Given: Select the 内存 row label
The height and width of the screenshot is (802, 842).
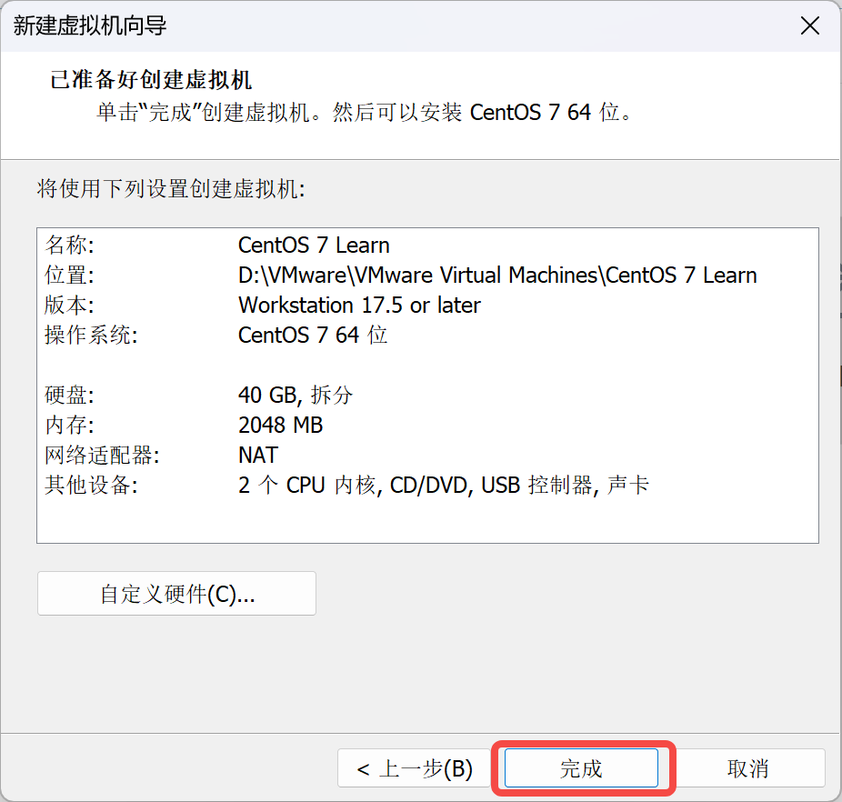Looking at the screenshot, I should pyautogui.click(x=69, y=426).
